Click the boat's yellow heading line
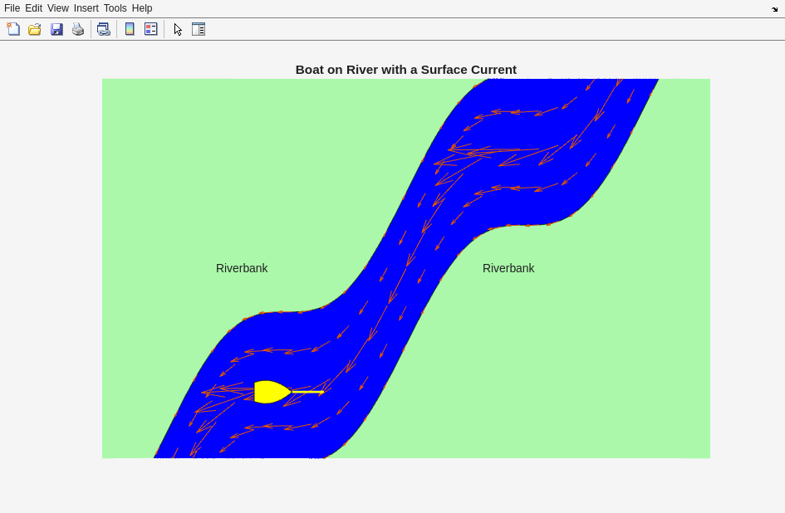Screen dimensions: 785x513 tap(308, 392)
